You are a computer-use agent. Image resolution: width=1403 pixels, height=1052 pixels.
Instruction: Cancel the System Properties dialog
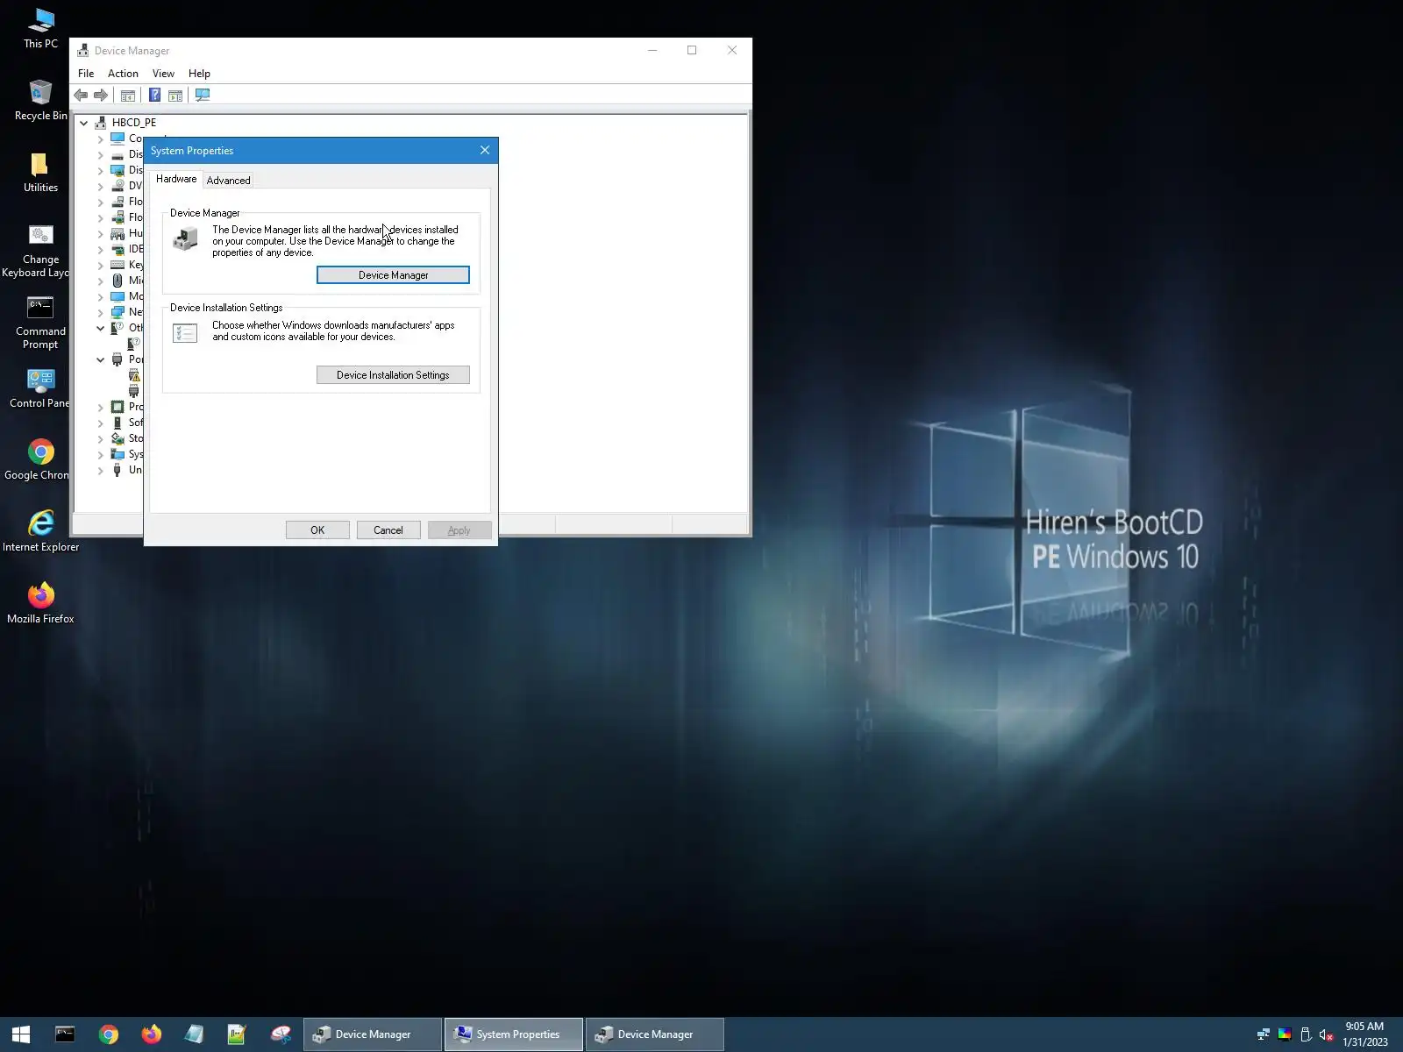pyautogui.click(x=388, y=530)
